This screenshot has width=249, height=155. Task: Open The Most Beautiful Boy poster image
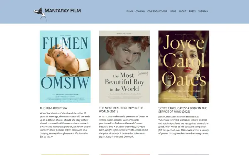[x=124, y=67]
